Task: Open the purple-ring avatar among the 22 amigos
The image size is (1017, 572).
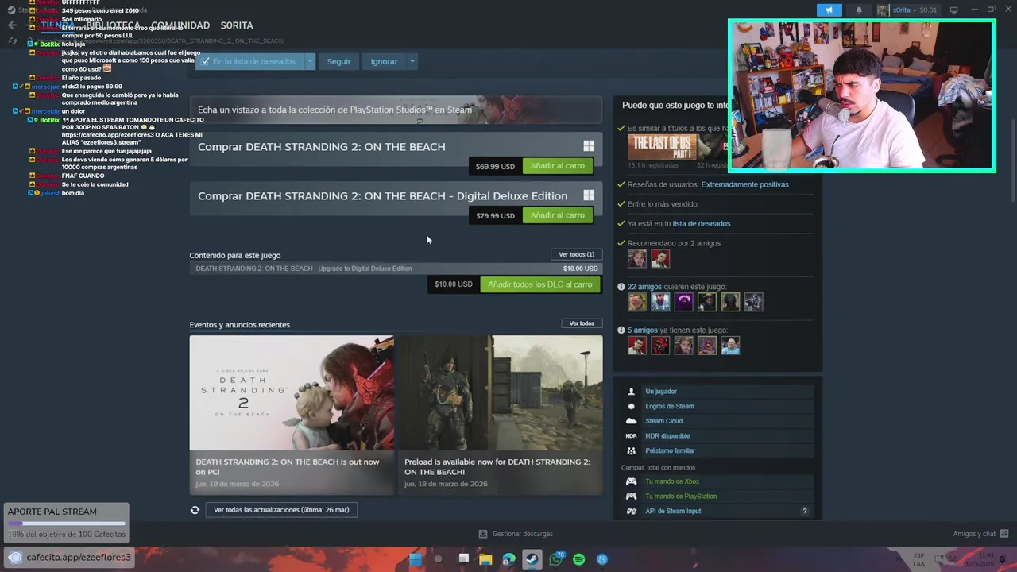Action: point(683,302)
